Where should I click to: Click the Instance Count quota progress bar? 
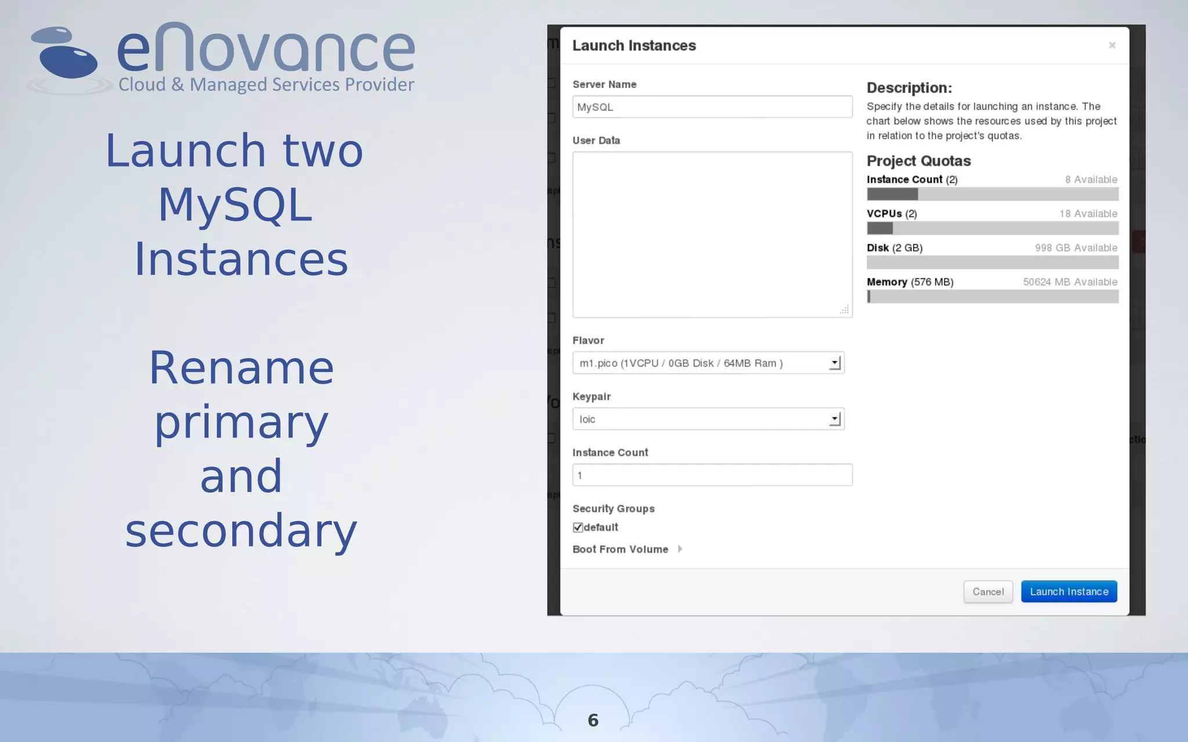coord(993,194)
